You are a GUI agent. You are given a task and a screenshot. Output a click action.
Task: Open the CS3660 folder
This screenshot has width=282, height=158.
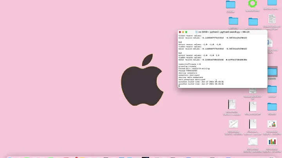pyautogui.click(x=272, y=107)
